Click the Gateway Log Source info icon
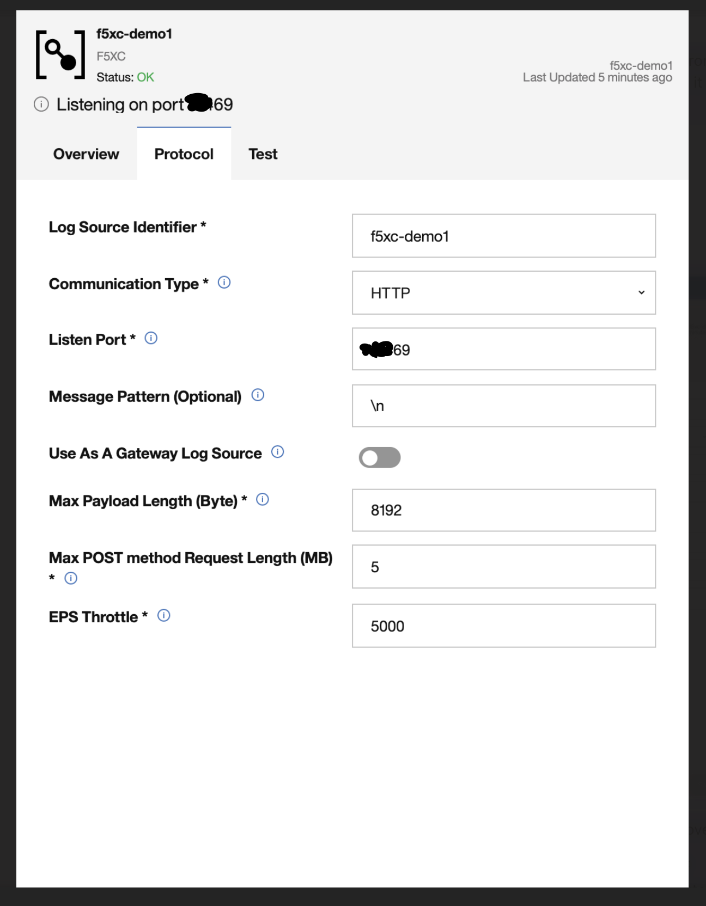The height and width of the screenshot is (906, 706). click(x=278, y=451)
